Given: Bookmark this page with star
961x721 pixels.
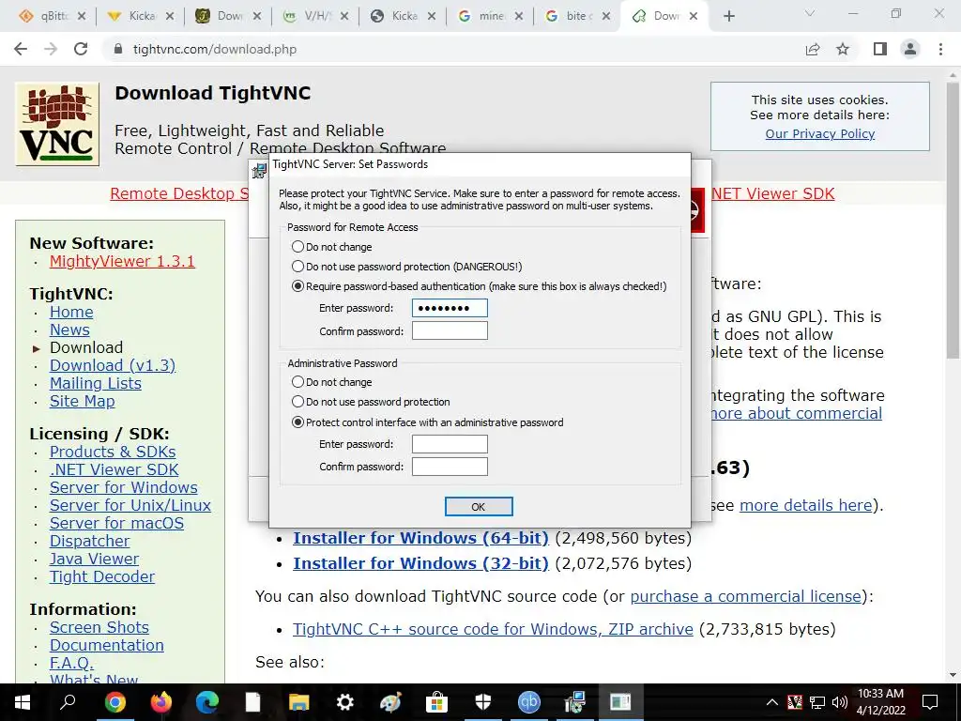Looking at the screenshot, I should (843, 49).
